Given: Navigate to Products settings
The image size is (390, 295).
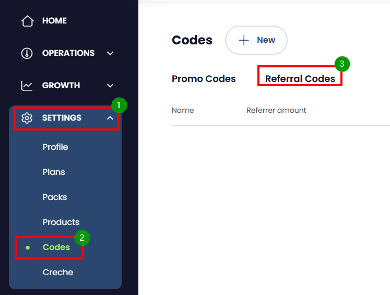Looking at the screenshot, I should (x=61, y=222).
